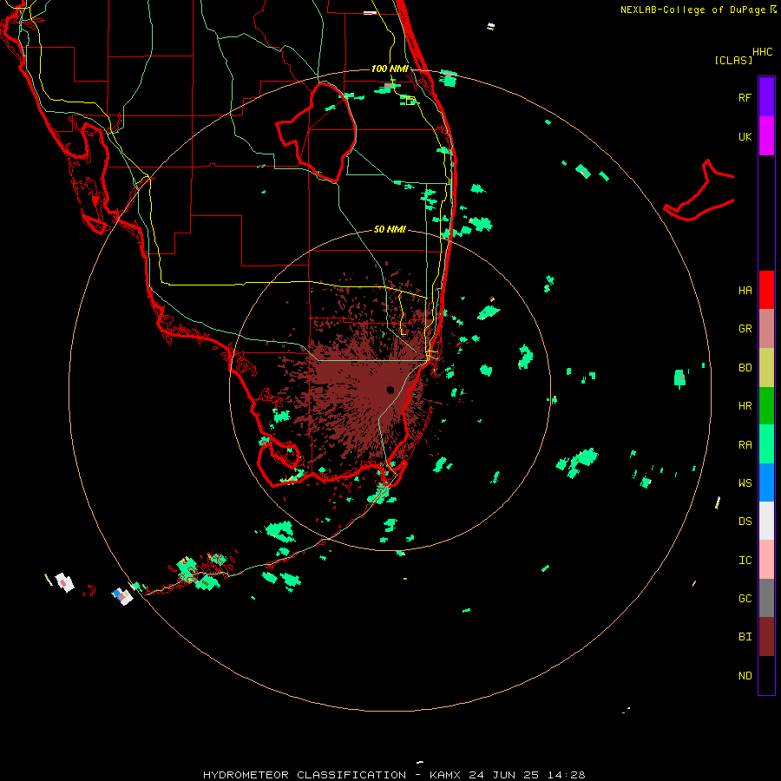Click the RA legend label
The image size is (781, 781).
pos(745,444)
